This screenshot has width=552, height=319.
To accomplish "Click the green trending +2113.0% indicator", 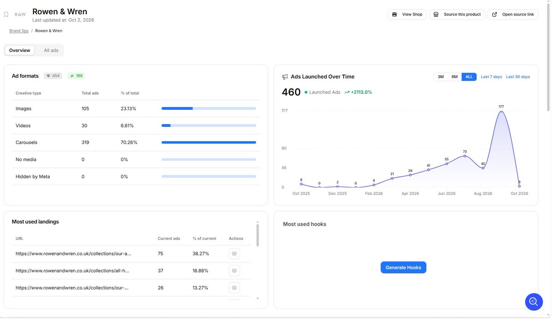I will [x=358, y=92].
